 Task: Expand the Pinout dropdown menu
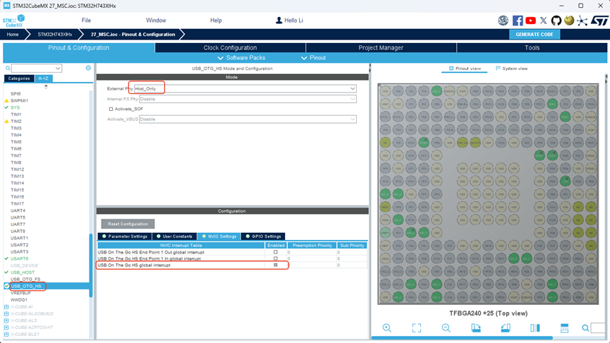coord(314,58)
